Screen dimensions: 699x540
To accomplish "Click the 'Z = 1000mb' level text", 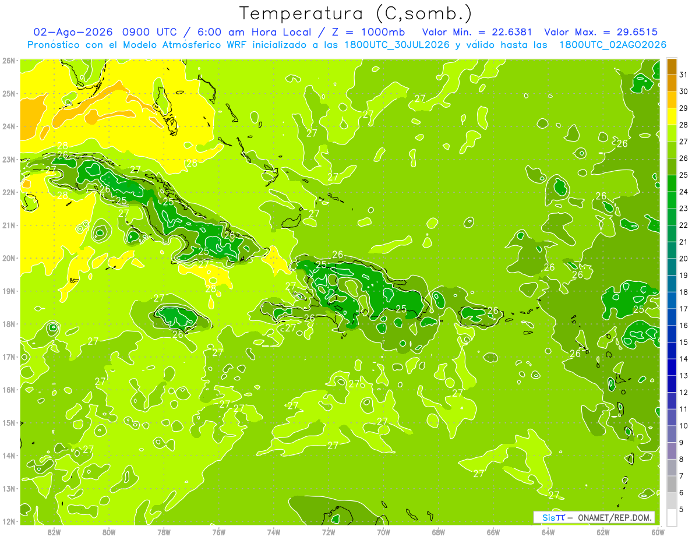I will click(x=368, y=32).
